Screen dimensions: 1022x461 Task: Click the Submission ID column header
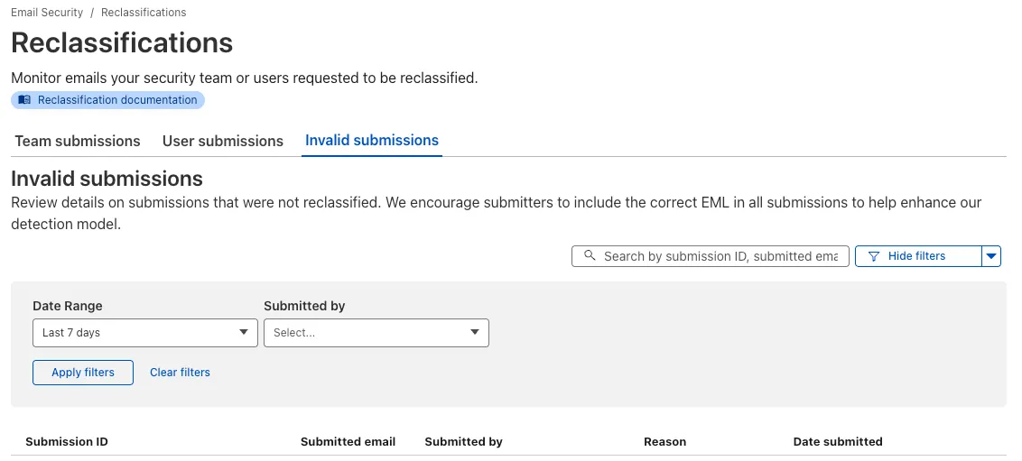click(67, 442)
